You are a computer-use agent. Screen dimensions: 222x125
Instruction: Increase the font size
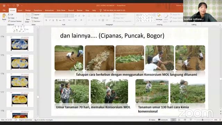(76, 16)
